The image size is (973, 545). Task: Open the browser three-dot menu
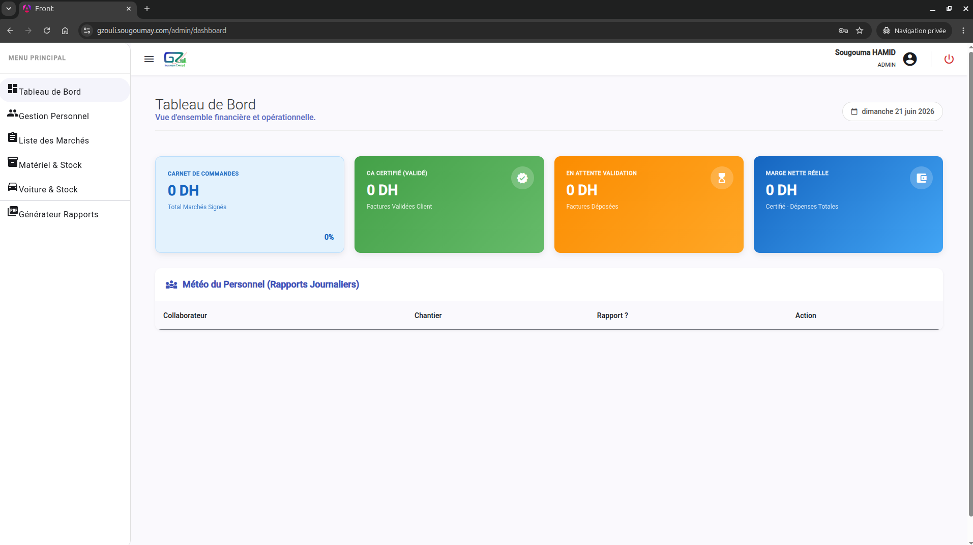coord(963,31)
